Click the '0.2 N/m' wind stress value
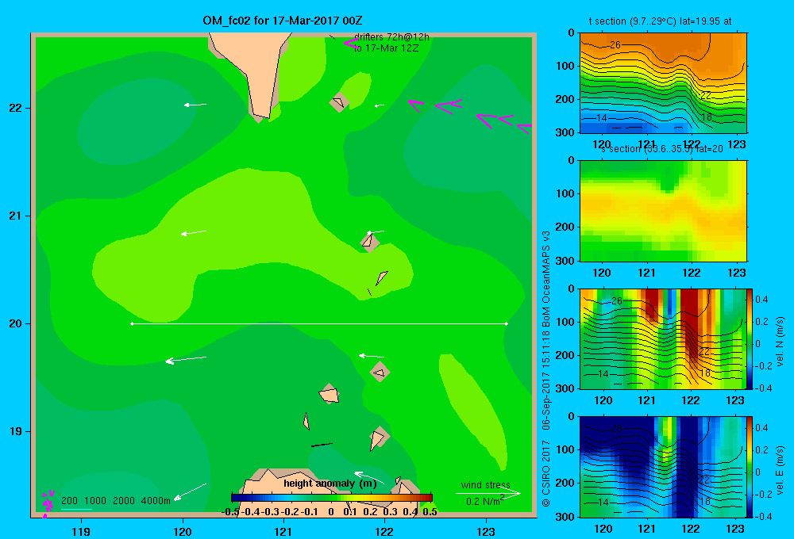This screenshot has height=539, width=794. tap(484, 501)
